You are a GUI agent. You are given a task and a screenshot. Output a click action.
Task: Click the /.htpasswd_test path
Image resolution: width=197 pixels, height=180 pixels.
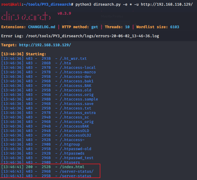pyautogui.click(x=76, y=158)
